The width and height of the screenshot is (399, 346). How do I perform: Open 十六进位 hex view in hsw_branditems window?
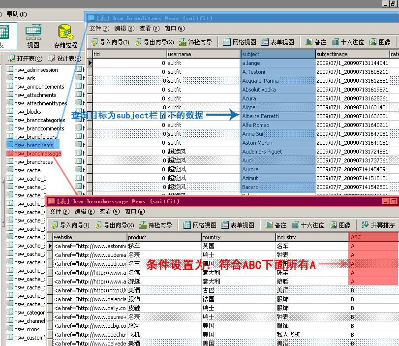coord(348,42)
